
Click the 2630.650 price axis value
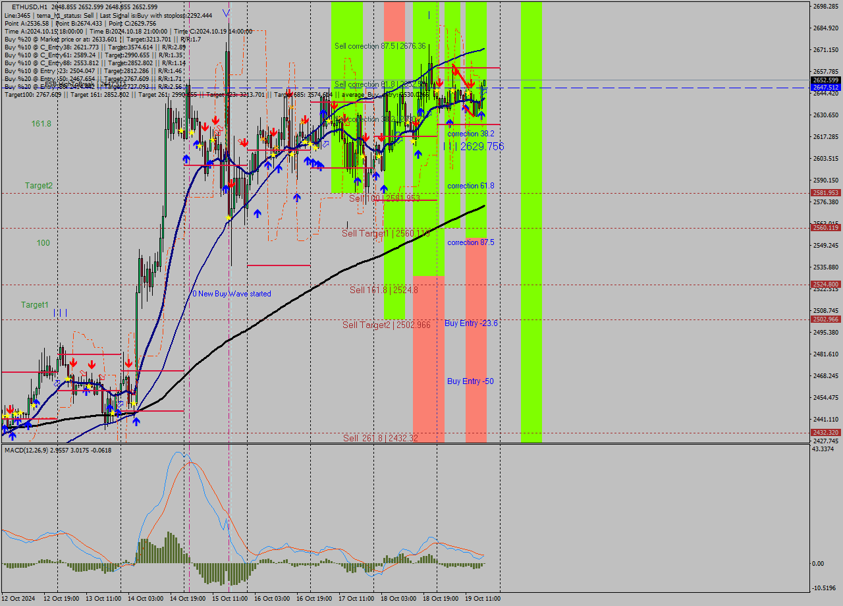(826, 115)
